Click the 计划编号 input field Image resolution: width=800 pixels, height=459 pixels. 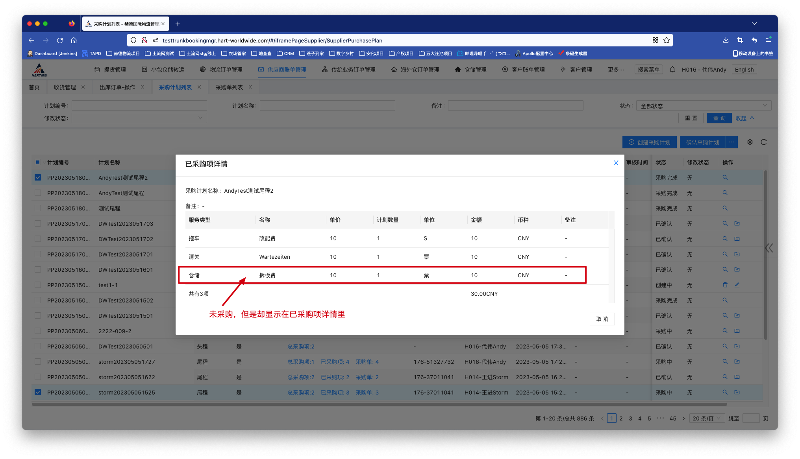click(139, 106)
